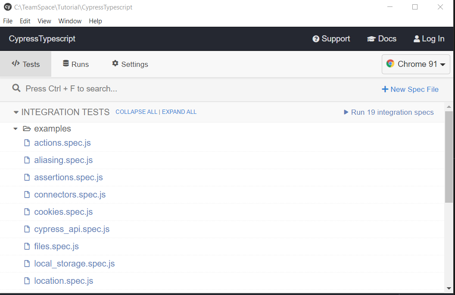Open local_storage.spec.js
Screen dimensions: 455x295
pyautogui.click(x=75, y=264)
